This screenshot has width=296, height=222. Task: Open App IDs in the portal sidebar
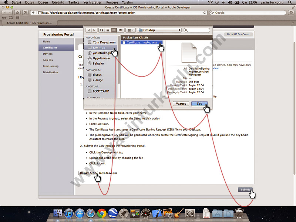click(x=48, y=60)
